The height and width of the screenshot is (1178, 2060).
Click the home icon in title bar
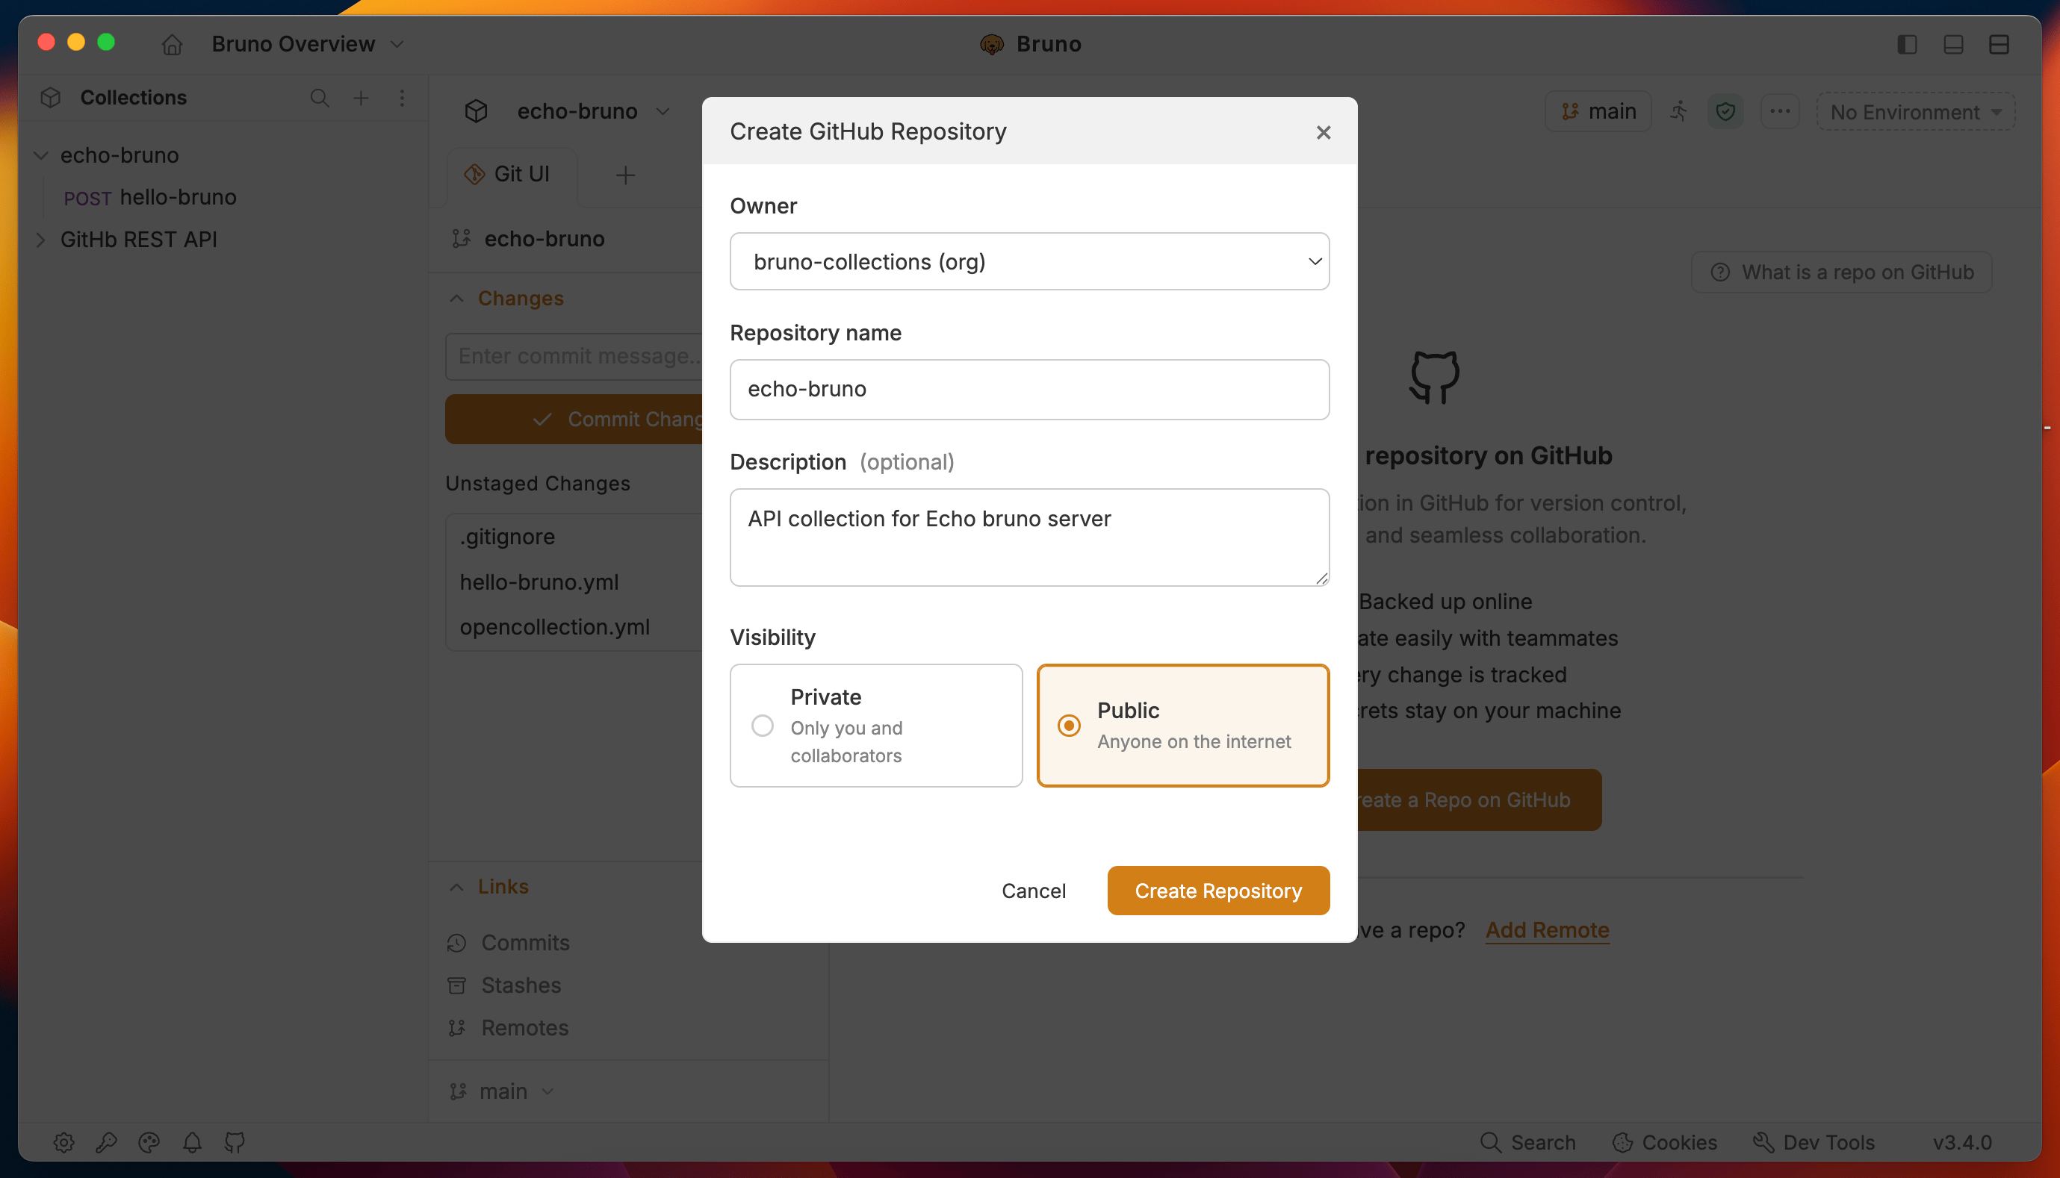tap(172, 44)
